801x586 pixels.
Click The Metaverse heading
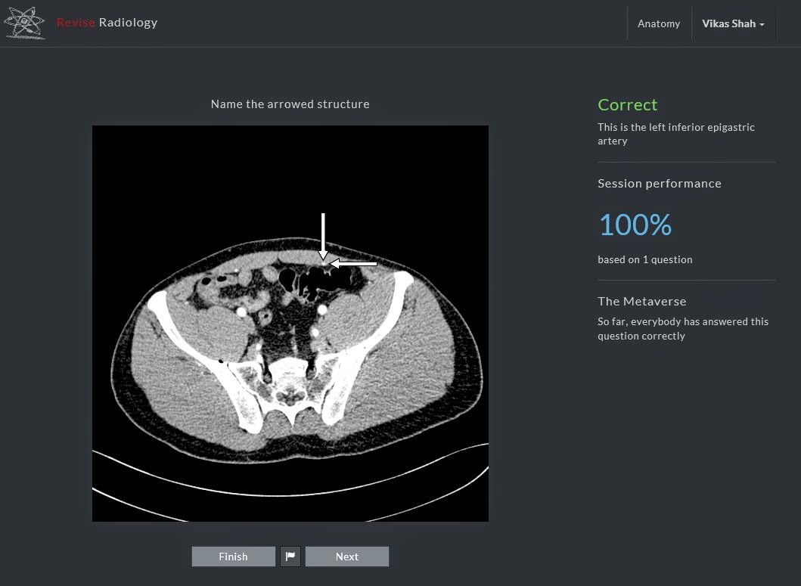point(641,302)
